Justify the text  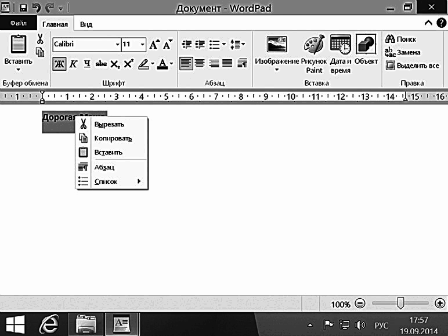click(x=227, y=63)
